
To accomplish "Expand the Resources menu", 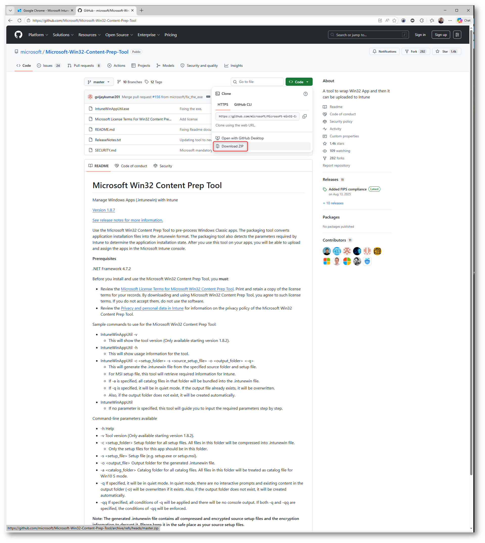I will click(x=89, y=35).
